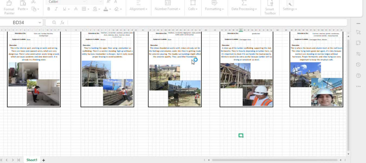The width and height of the screenshot is (366, 163).
Task: Decrease font size
Action: tap(116, 1)
